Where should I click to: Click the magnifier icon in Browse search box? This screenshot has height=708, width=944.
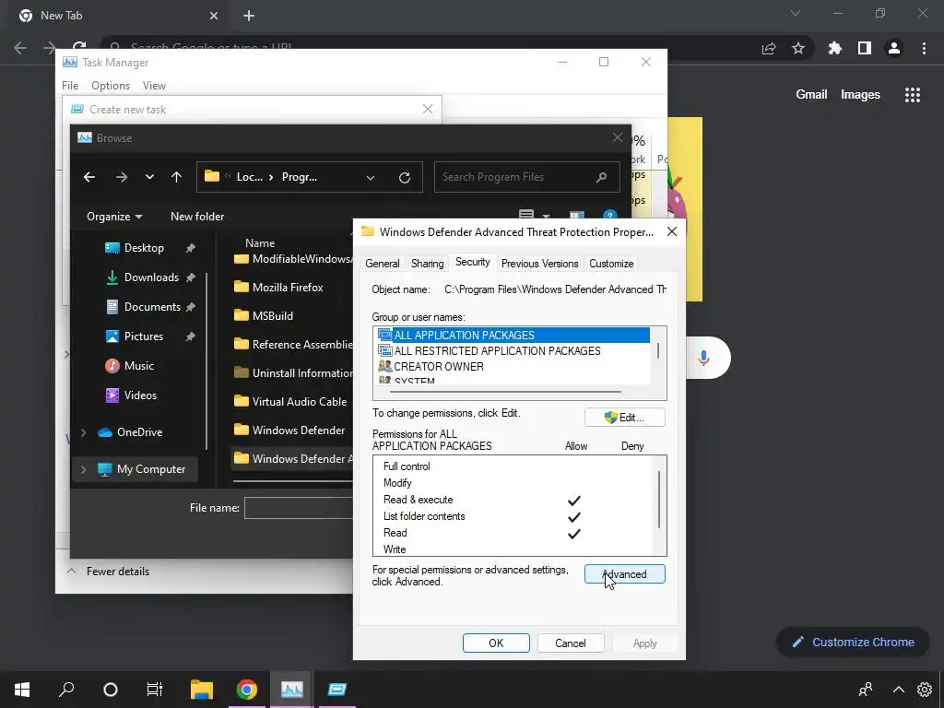coord(601,177)
